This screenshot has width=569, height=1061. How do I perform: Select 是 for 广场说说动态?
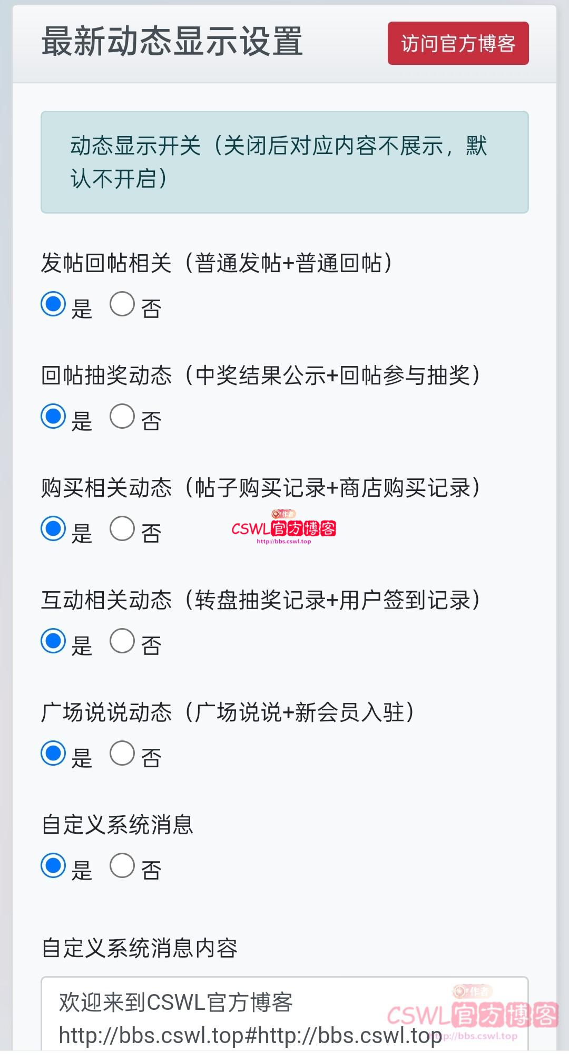(x=53, y=754)
